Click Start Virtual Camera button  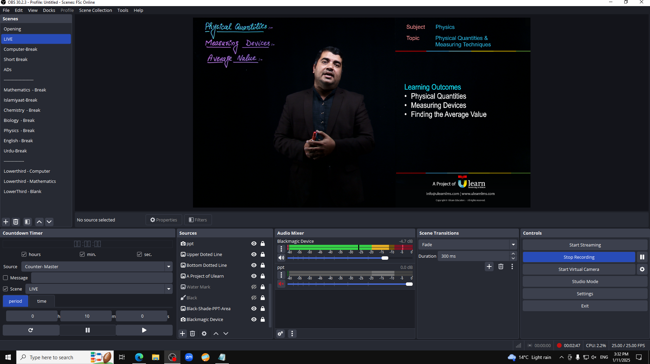click(x=579, y=269)
